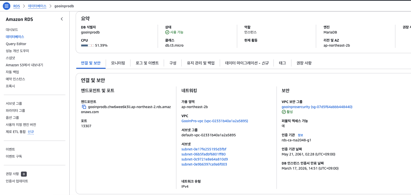
Task: Click the RDS breadcrumb link
Action: (17, 6)
